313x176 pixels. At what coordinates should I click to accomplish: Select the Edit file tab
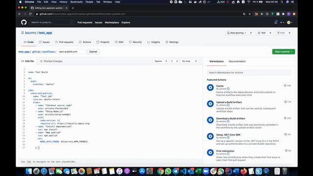coord(27,61)
